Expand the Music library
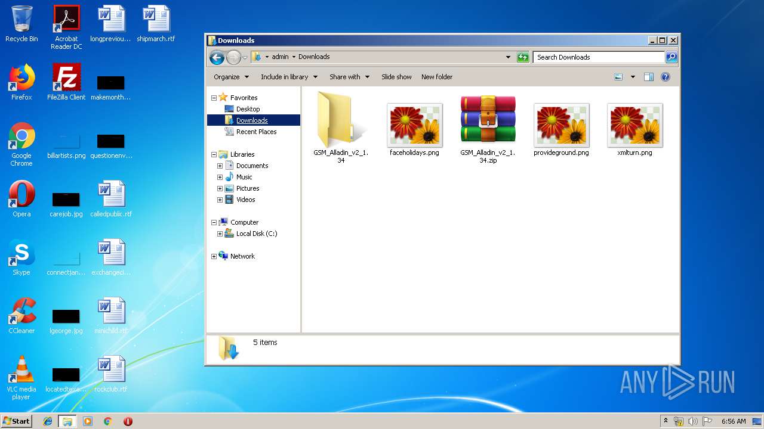The width and height of the screenshot is (764, 429). point(220,177)
